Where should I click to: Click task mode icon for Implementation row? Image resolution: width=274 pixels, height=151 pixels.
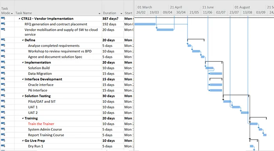point(3,62)
